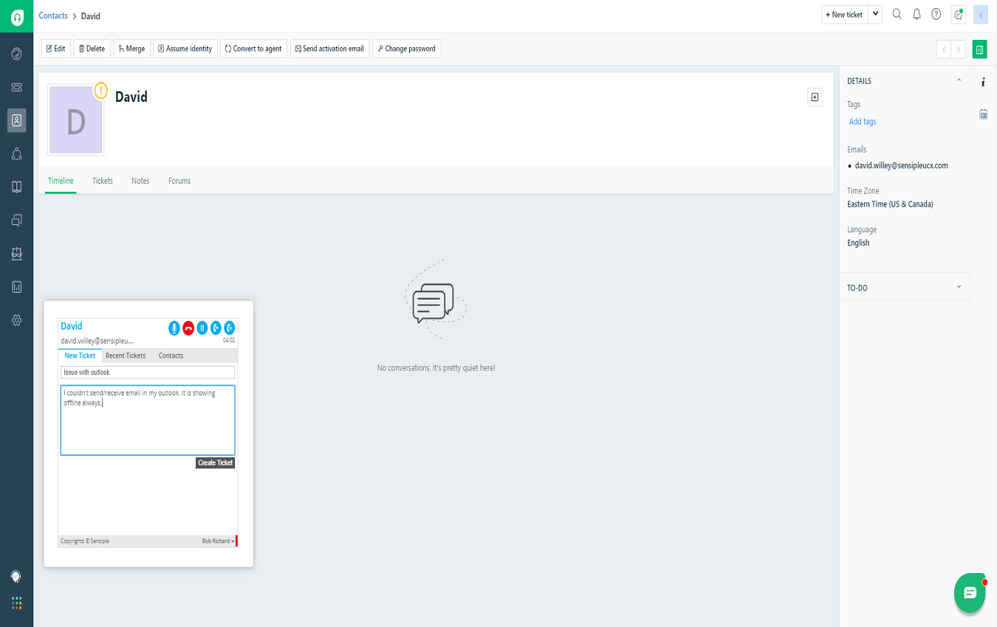Open the Analytics reports icon in sidebar
The height and width of the screenshot is (627, 997).
(x=16, y=286)
